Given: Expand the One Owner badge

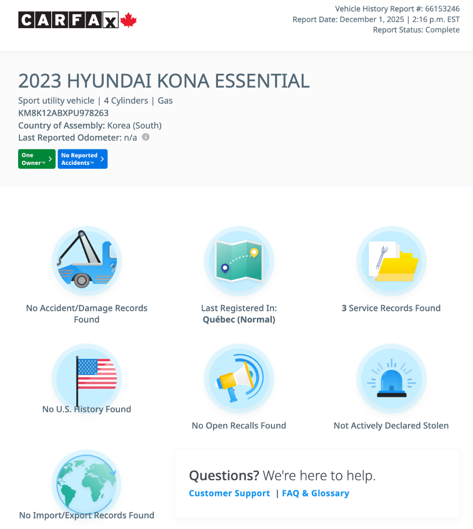Looking at the screenshot, I should 37,159.
